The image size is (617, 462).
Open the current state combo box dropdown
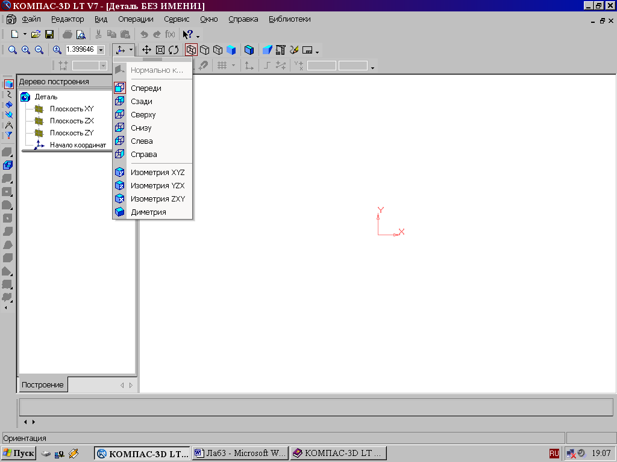(103, 66)
